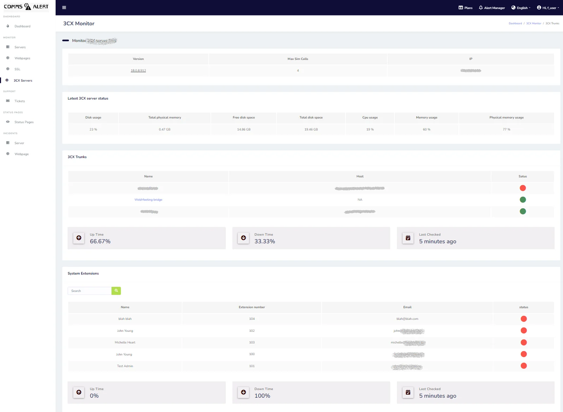Click the Status Pages eye icon
Image resolution: width=563 pixels, height=412 pixels.
[x=8, y=122]
